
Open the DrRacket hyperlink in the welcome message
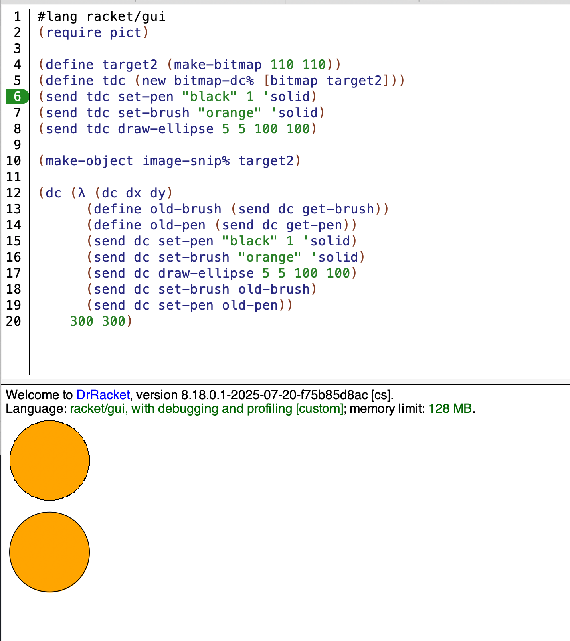[103, 395]
